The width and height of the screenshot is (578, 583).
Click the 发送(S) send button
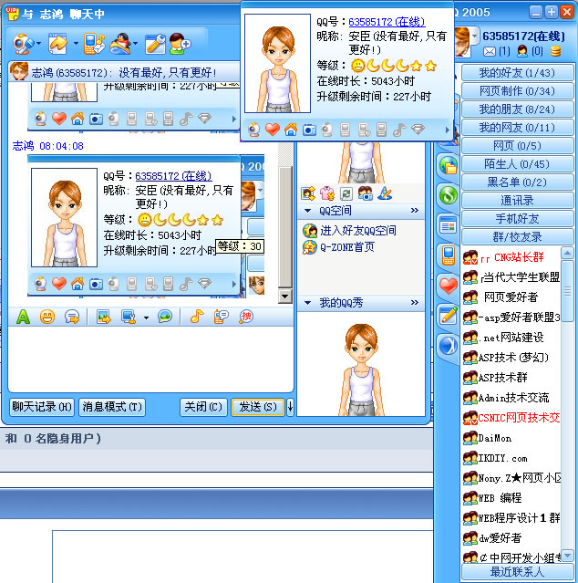pos(257,407)
